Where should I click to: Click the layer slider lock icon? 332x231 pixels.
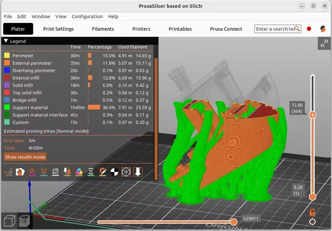tap(313, 212)
